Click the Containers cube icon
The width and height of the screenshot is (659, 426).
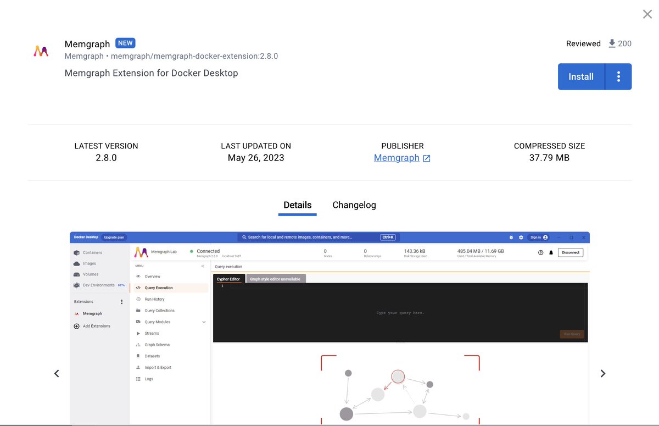pos(77,253)
